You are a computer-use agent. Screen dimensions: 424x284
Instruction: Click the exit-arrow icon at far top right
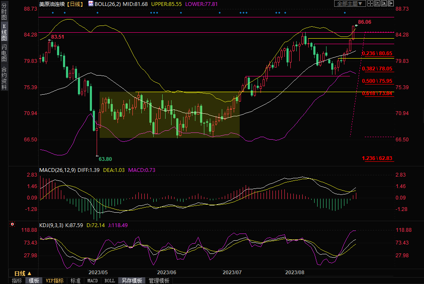tap(390, 3)
